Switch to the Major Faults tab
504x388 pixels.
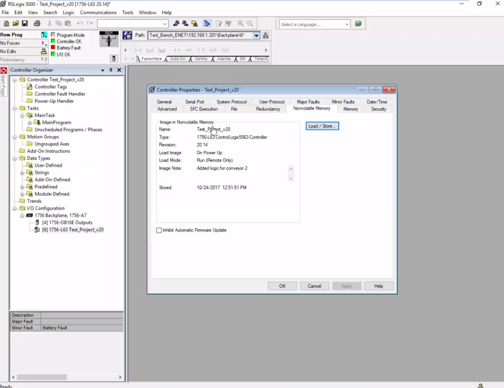point(308,102)
